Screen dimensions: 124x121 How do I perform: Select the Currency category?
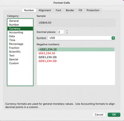tap(20, 28)
